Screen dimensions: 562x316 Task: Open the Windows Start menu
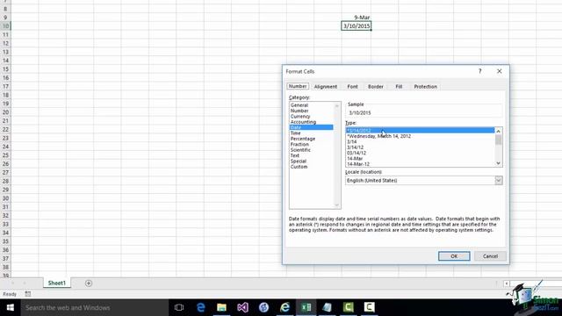click(x=10, y=307)
